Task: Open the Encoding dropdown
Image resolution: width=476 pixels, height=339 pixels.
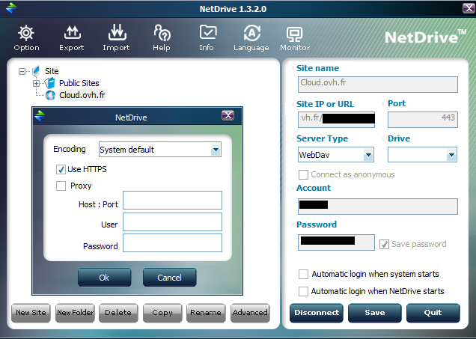Action: click(x=216, y=150)
